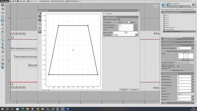
Task: Open Microsoft Edge from the taskbar
Action: [22, 109]
